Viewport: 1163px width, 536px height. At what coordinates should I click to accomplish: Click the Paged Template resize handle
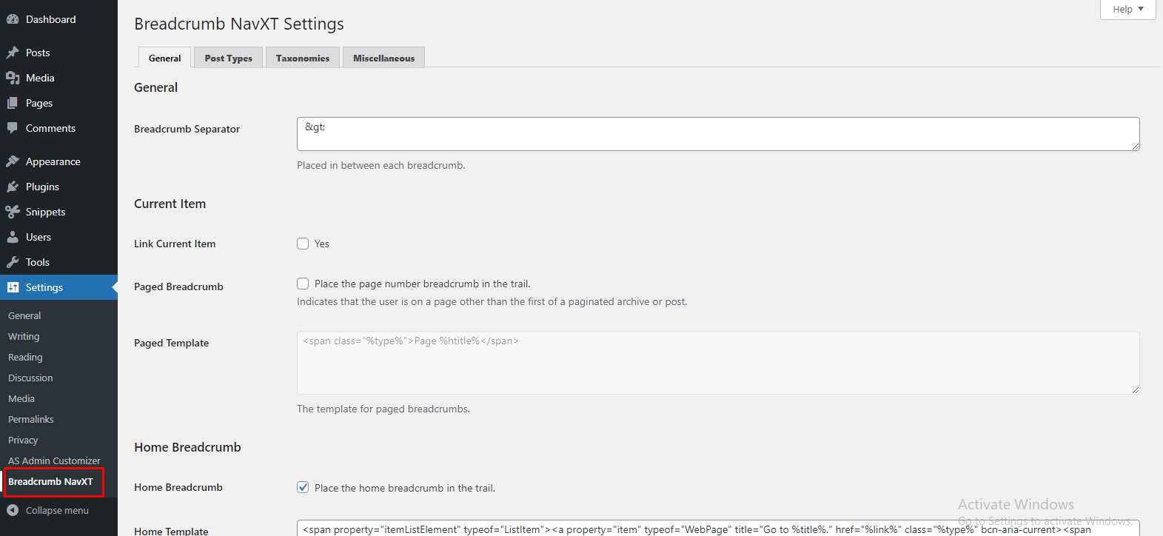[x=1135, y=389]
